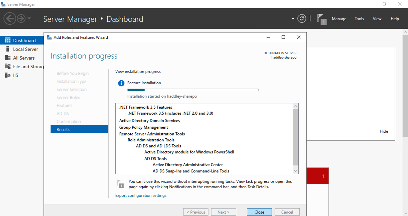This screenshot has height=216, width=408.
Task: Click Active Directory module for Windows PowerShell
Action: [x=189, y=152]
